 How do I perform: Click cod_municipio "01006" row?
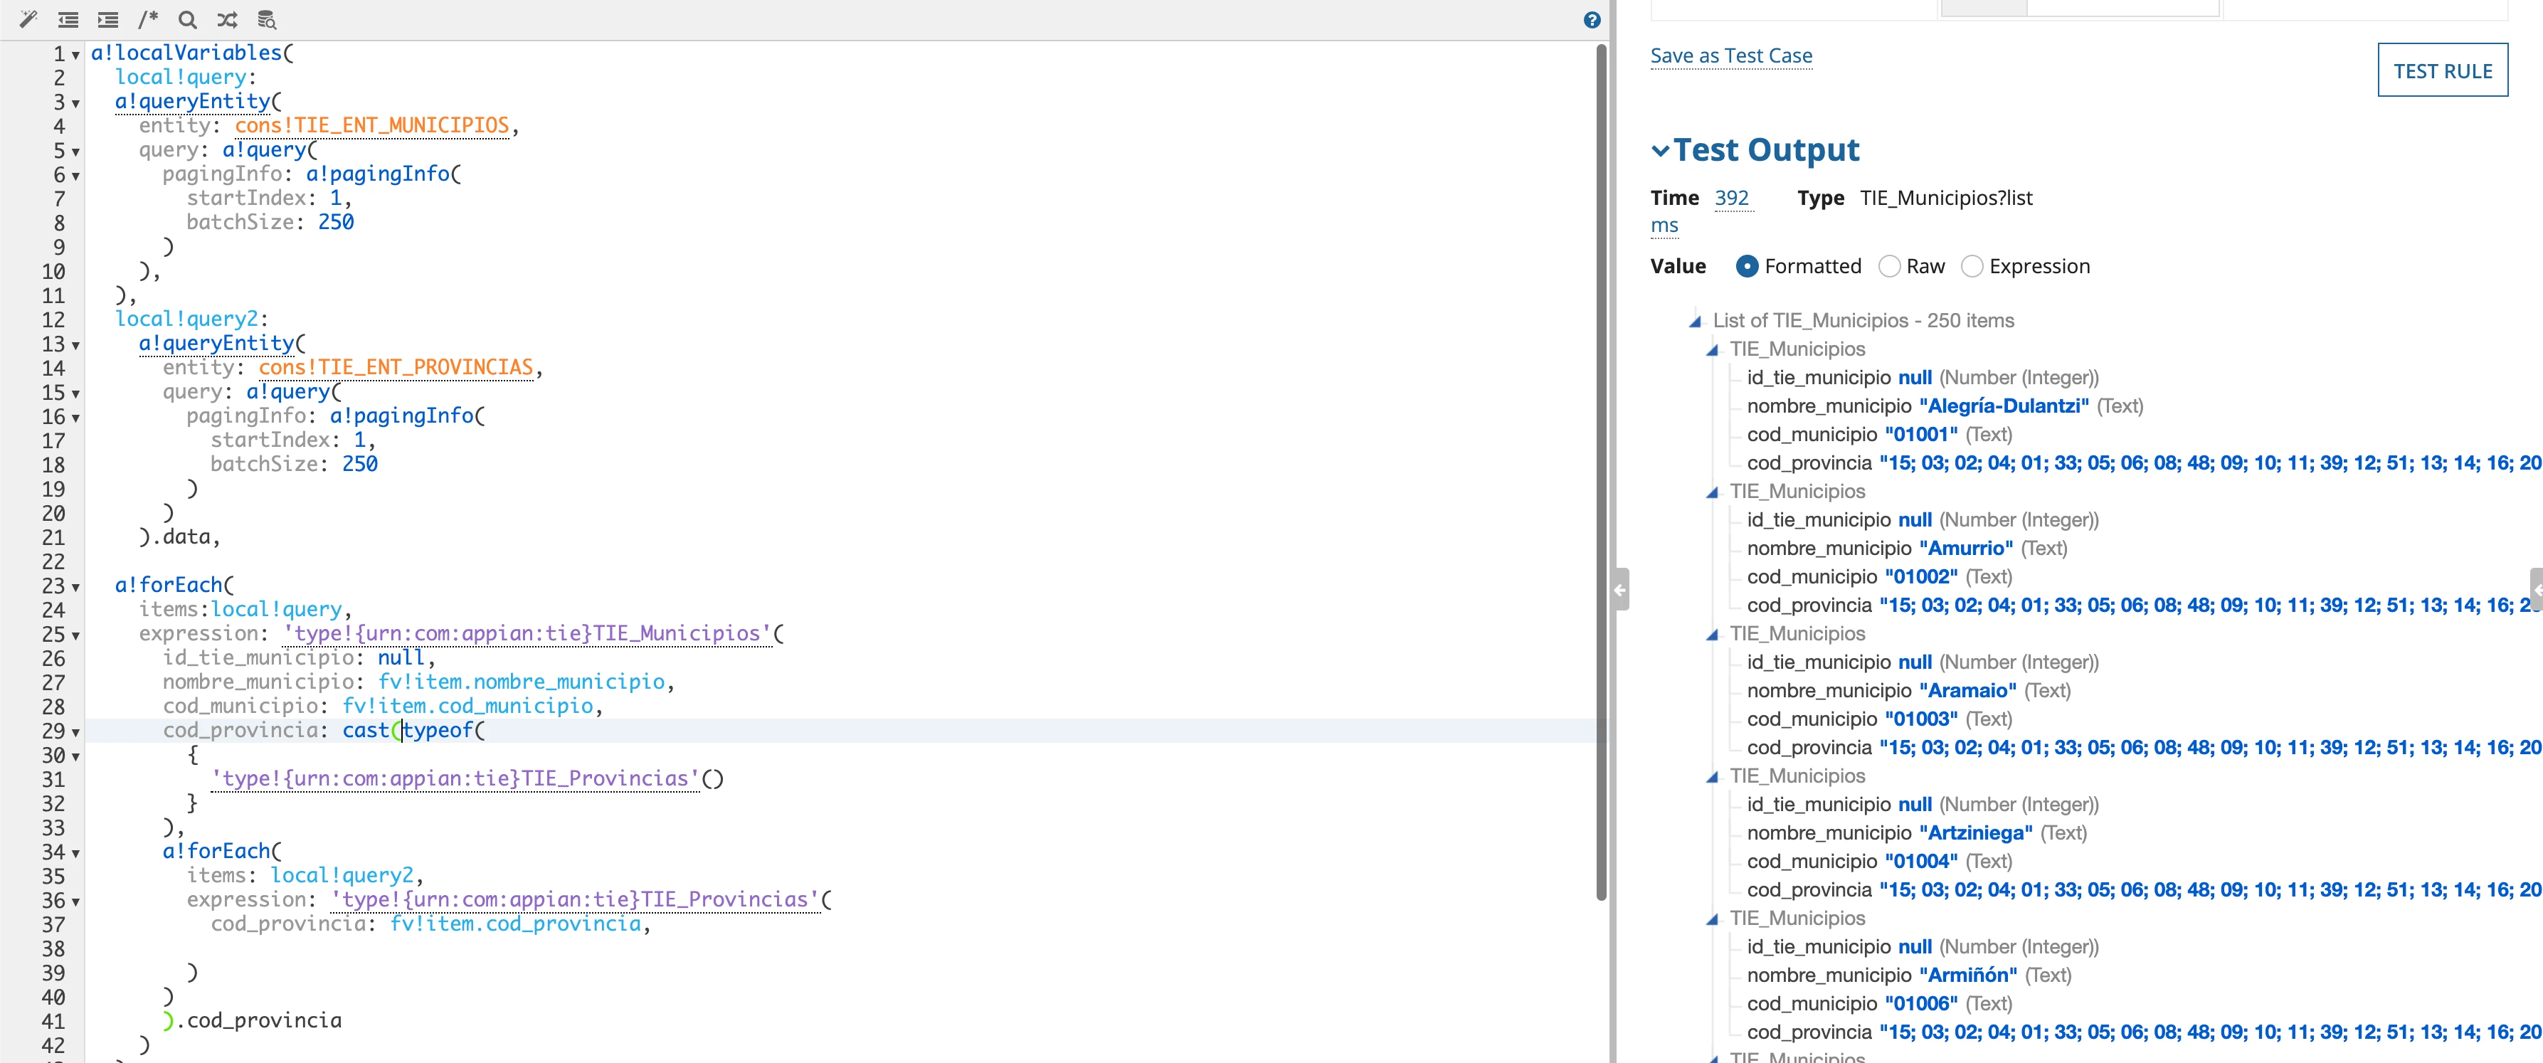tap(1880, 1004)
